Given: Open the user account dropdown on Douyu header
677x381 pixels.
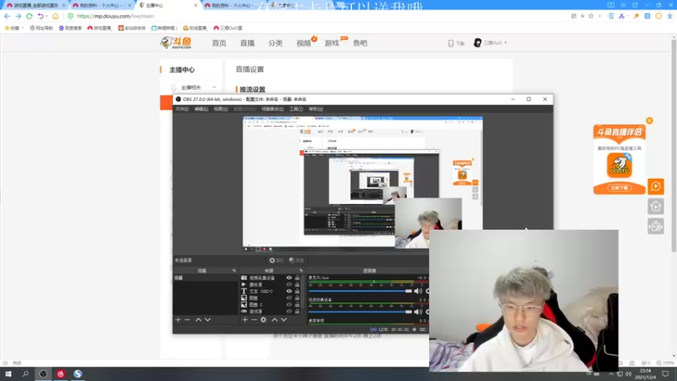Looking at the screenshot, I should 491,43.
